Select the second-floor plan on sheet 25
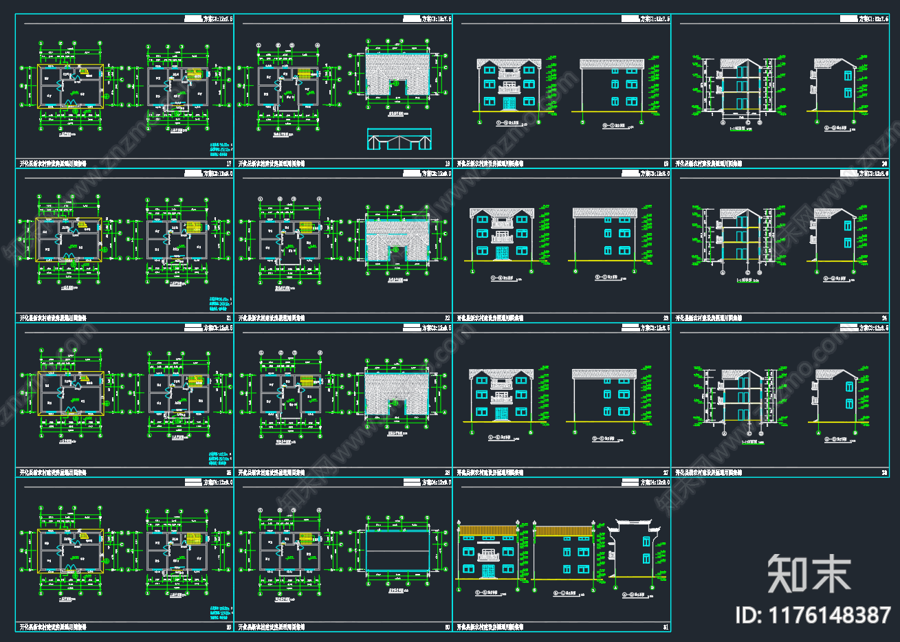This screenshot has height=642, width=900. [x=180, y=395]
